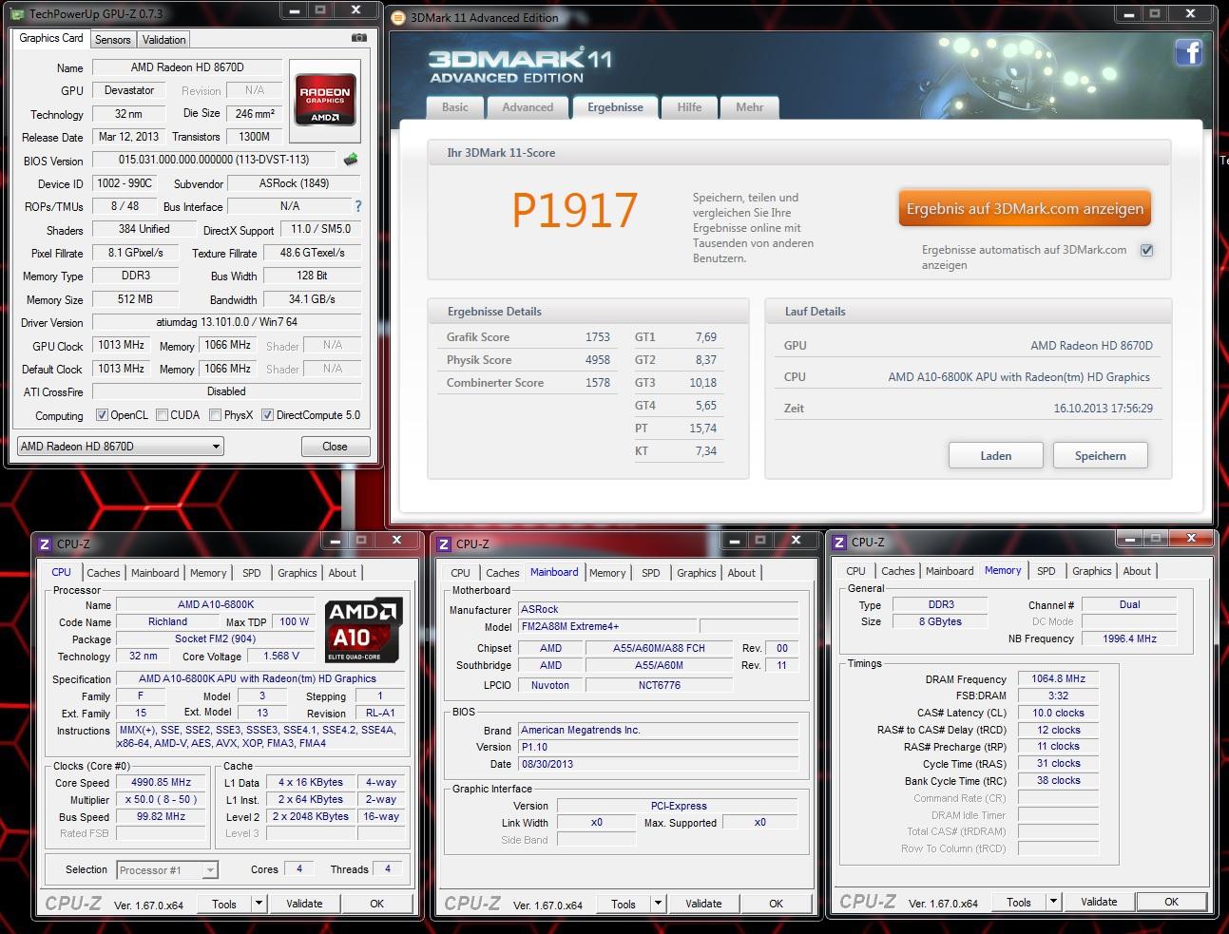Screen dimensions: 1229x934
Task: Expand Tools dropdown arrow in CPU-Z Mainboard window
Action: point(659,904)
